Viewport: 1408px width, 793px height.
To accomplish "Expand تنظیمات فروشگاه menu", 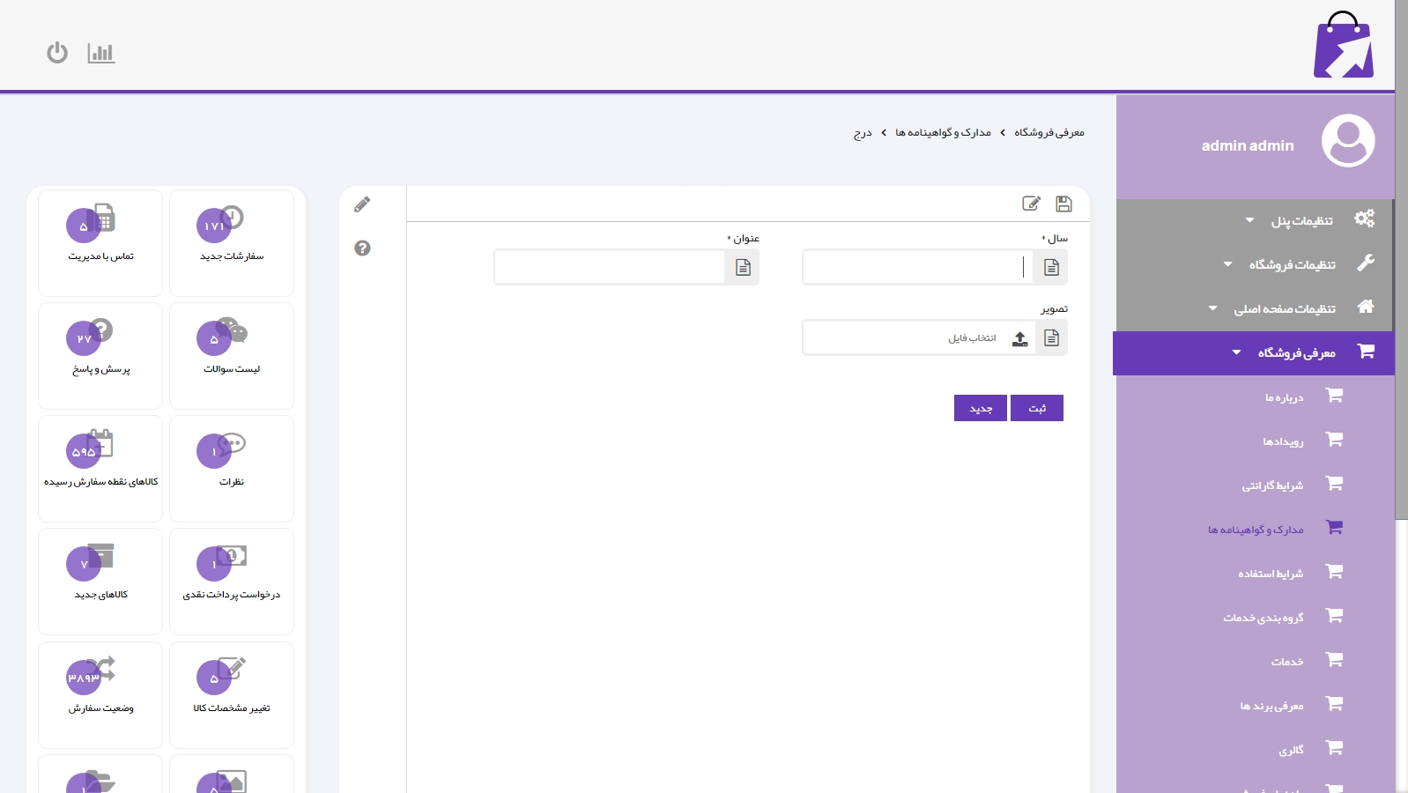I will [1292, 264].
